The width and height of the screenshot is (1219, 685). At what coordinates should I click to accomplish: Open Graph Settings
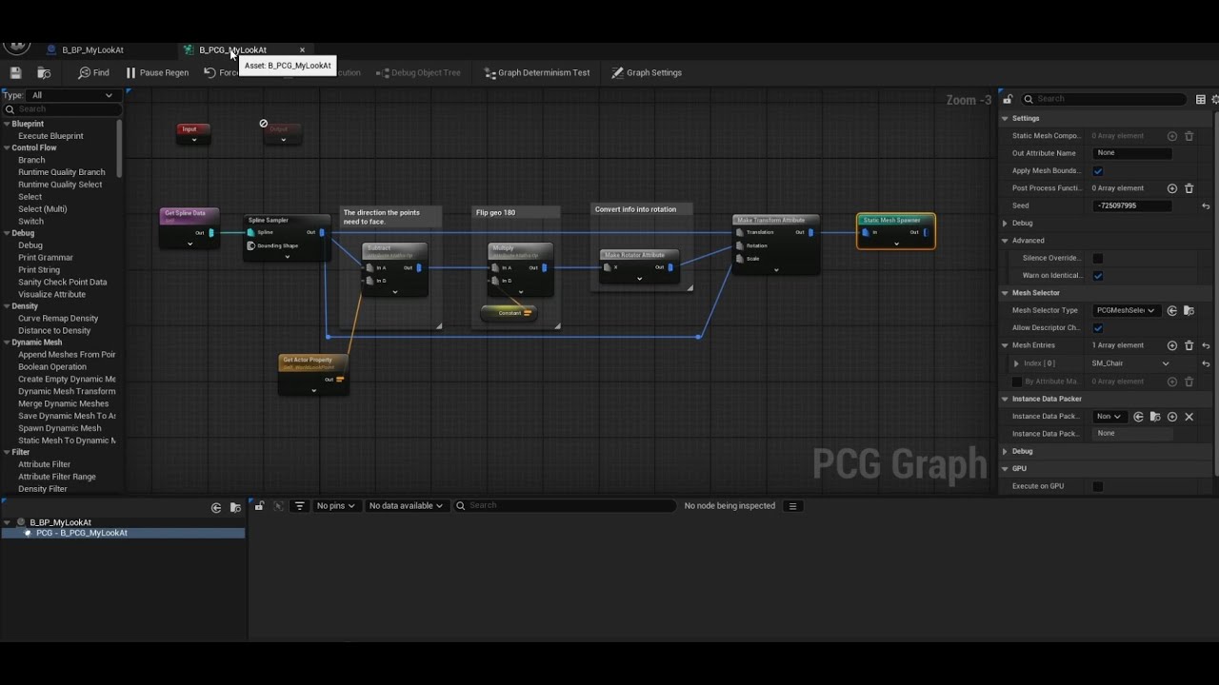click(647, 72)
